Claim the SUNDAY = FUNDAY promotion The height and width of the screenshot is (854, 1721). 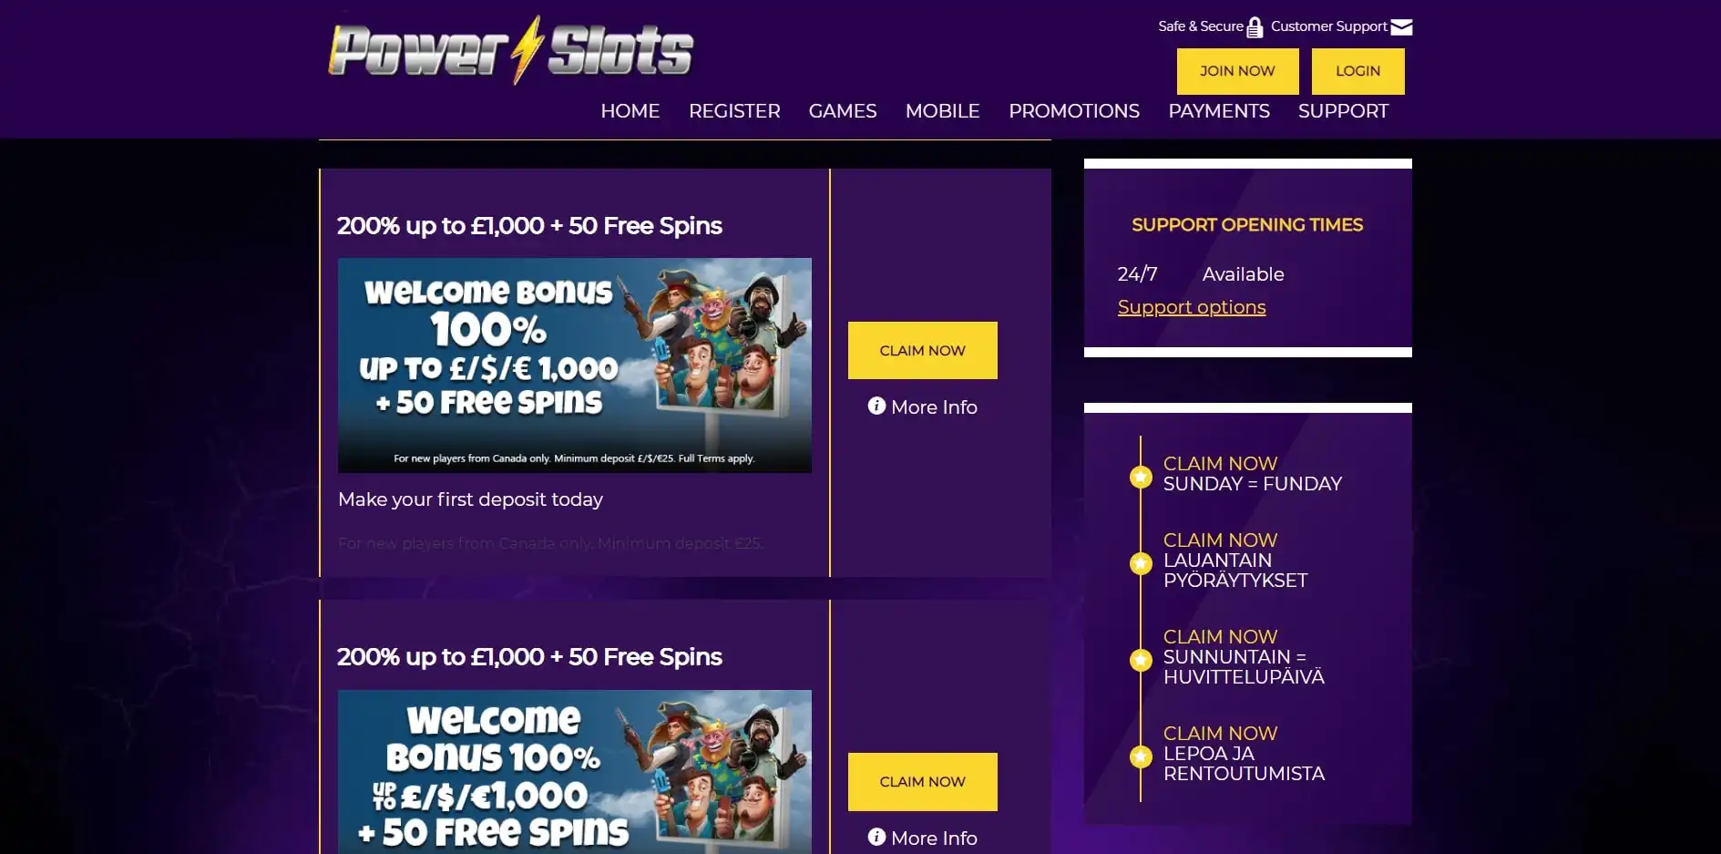[1220, 463]
